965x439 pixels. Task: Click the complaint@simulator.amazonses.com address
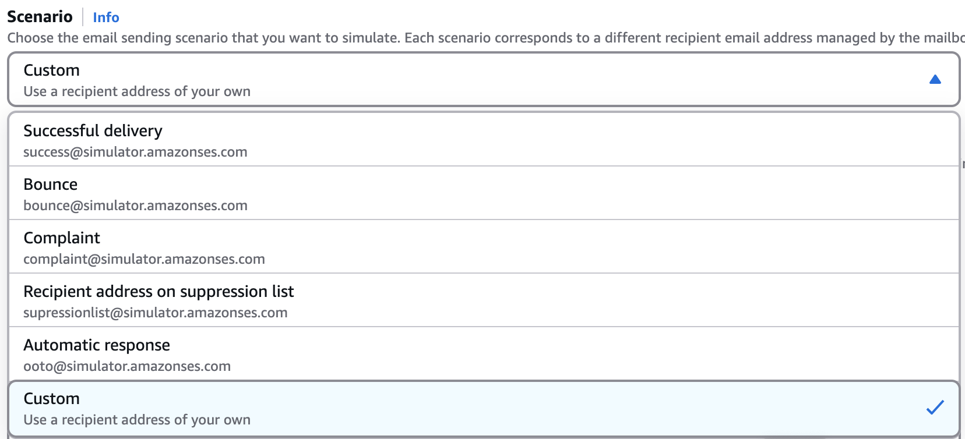coord(144,259)
